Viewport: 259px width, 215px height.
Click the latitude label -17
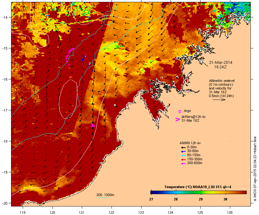click(x=5, y=110)
